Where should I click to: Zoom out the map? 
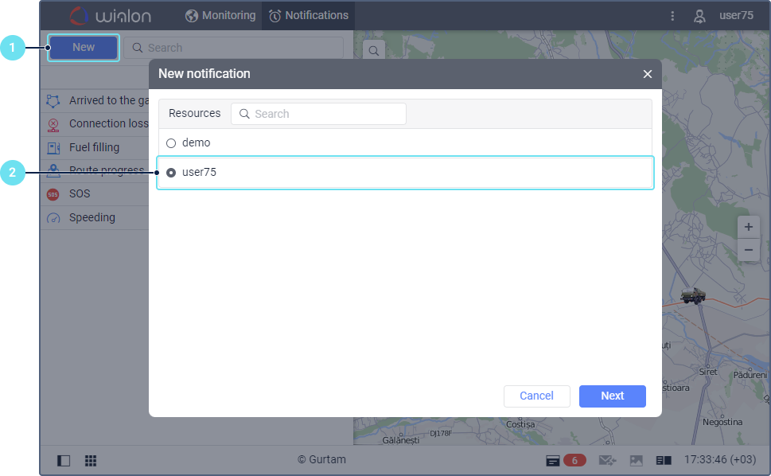click(749, 250)
